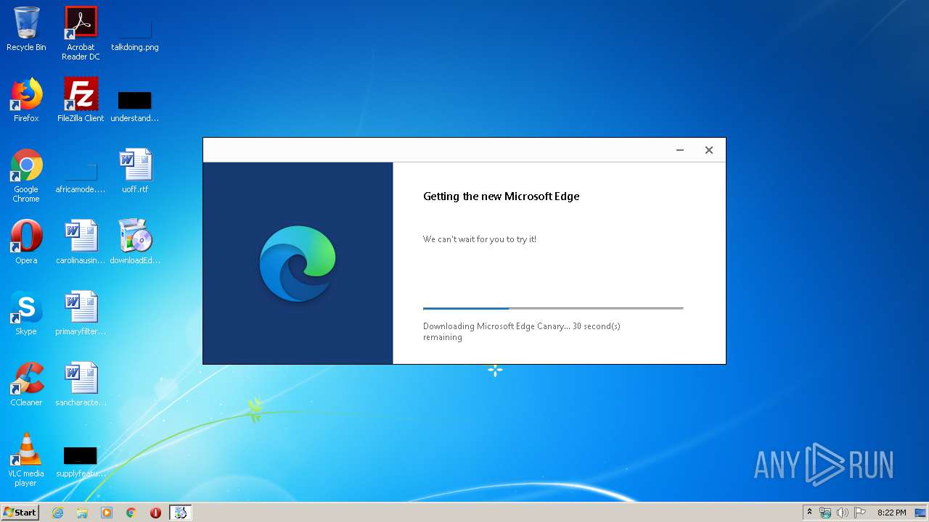
Task: Click 'Getting the new Microsoft Edge' heading
Action: (x=502, y=196)
